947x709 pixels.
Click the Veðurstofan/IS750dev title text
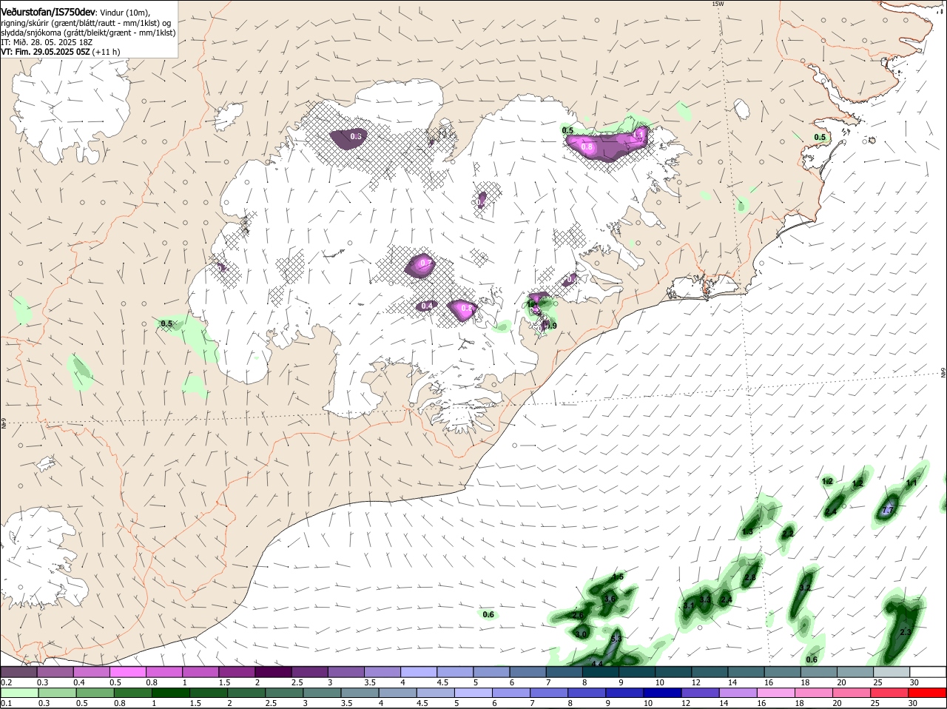click(48, 13)
